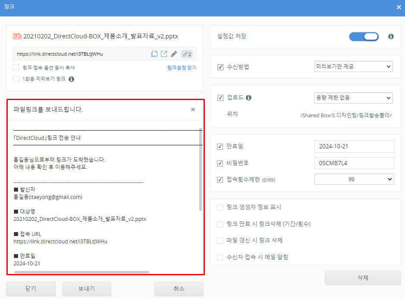Open the 접속횟수제한 99 dropdown

(x=354, y=179)
